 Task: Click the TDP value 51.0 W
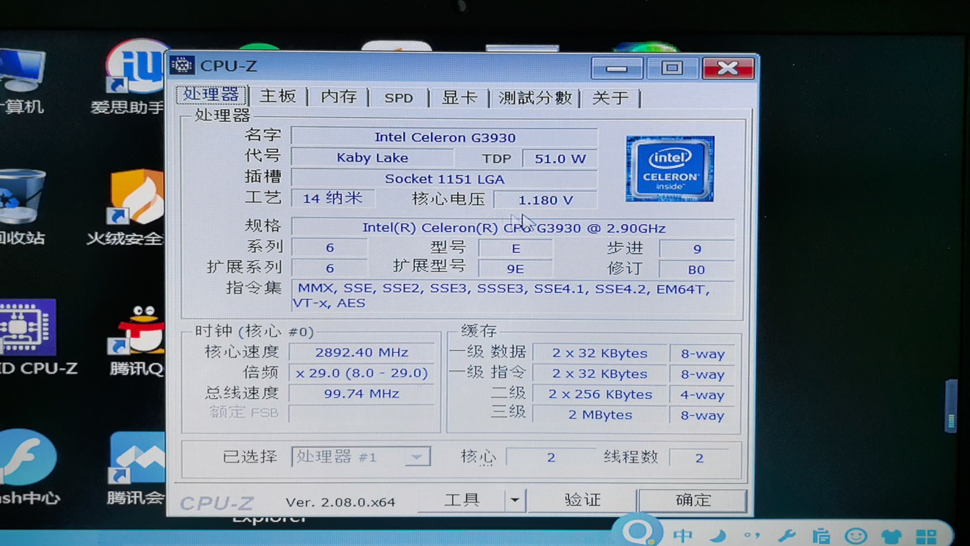pos(560,159)
